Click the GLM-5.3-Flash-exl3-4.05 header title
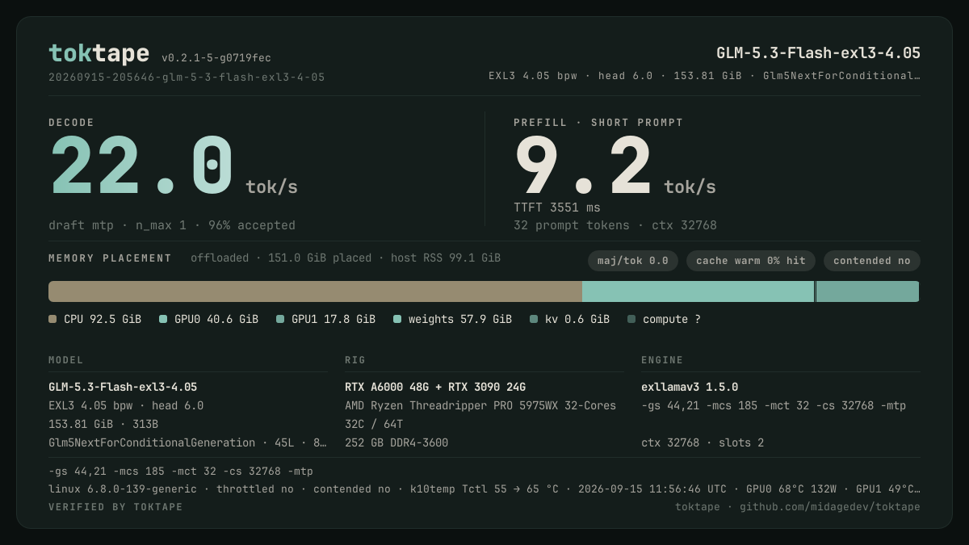This screenshot has width=969, height=545. 818,53
